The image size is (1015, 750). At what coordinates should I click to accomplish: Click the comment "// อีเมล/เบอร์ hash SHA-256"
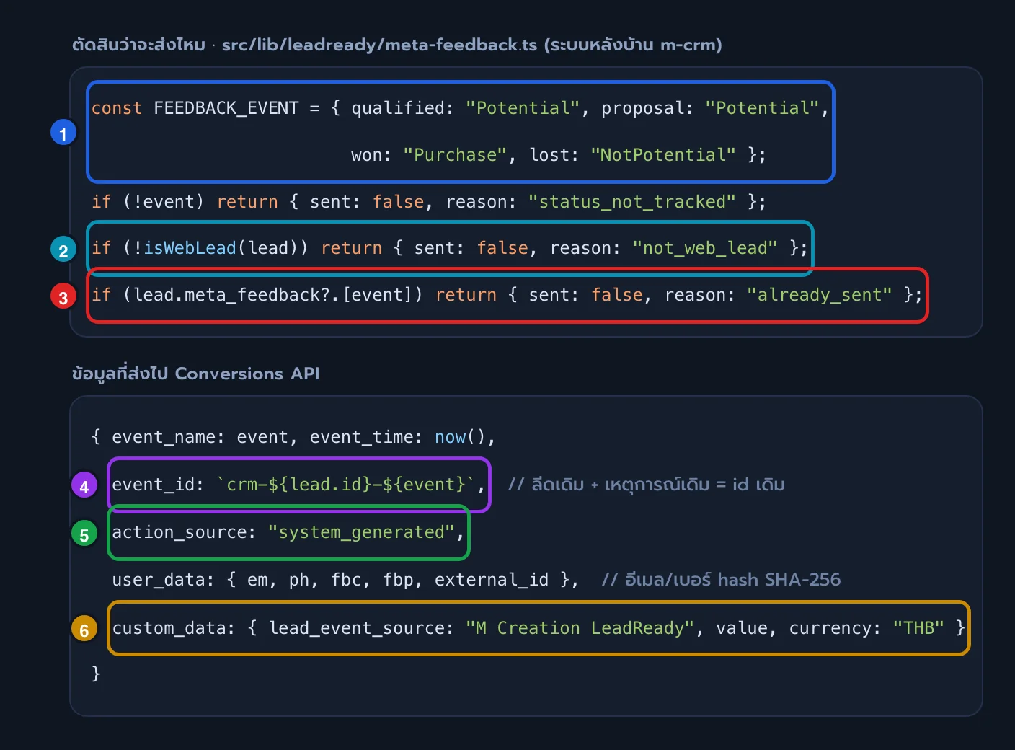pyautogui.click(x=721, y=580)
